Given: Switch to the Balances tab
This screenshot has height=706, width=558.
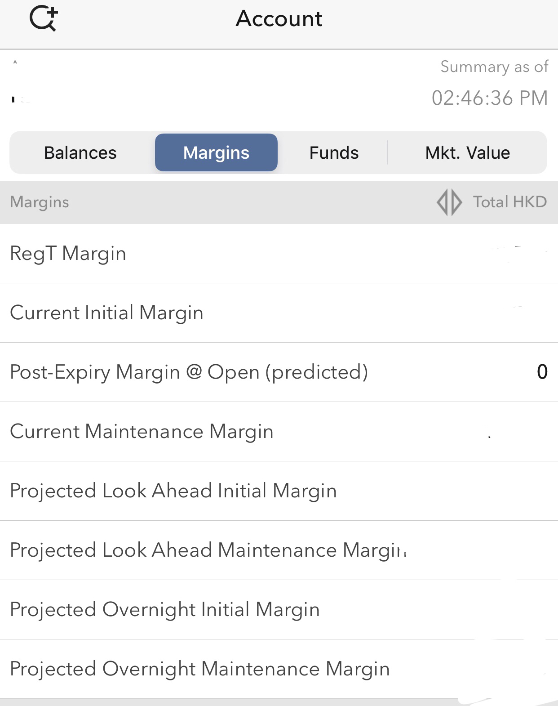Looking at the screenshot, I should [80, 153].
